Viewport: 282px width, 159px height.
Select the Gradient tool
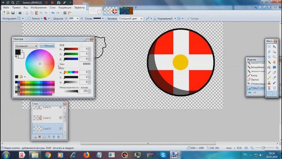coord(274,67)
